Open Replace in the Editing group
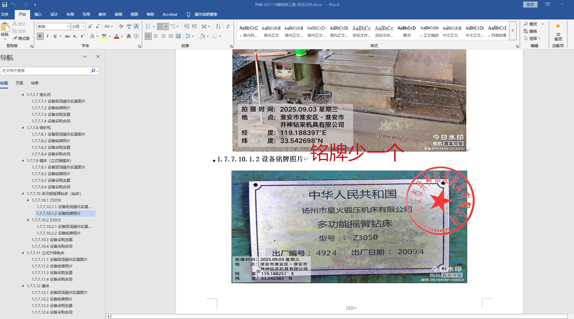This screenshot has height=319, width=574. click(x=530, y=31)
